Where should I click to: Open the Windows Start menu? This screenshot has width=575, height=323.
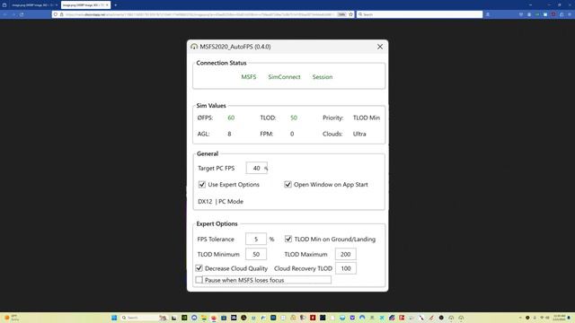click(x=114, y=318)
